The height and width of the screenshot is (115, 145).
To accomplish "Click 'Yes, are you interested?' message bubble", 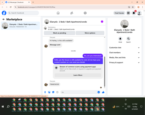I will click(x=93, y=56).
